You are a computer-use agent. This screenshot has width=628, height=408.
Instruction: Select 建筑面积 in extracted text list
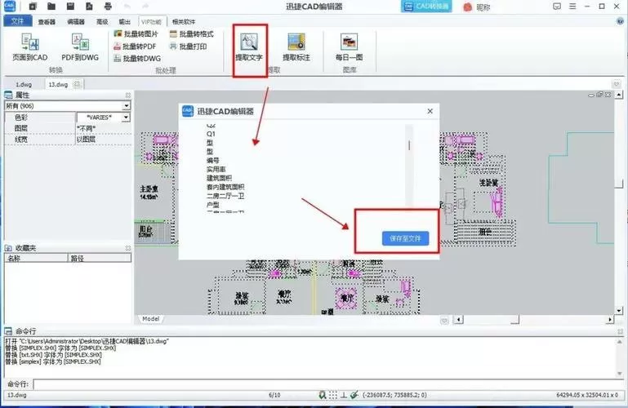pyautogui.click(x=219, y=178)
